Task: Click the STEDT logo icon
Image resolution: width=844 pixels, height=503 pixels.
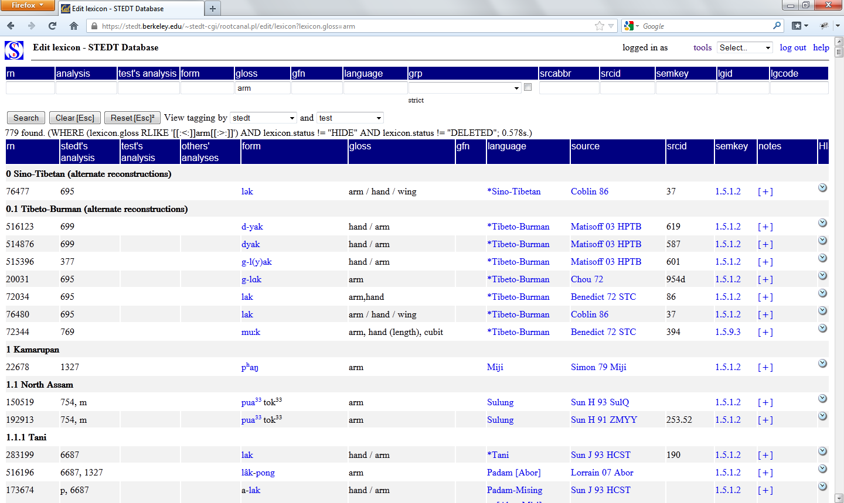Action: click(x=14, y=50)
